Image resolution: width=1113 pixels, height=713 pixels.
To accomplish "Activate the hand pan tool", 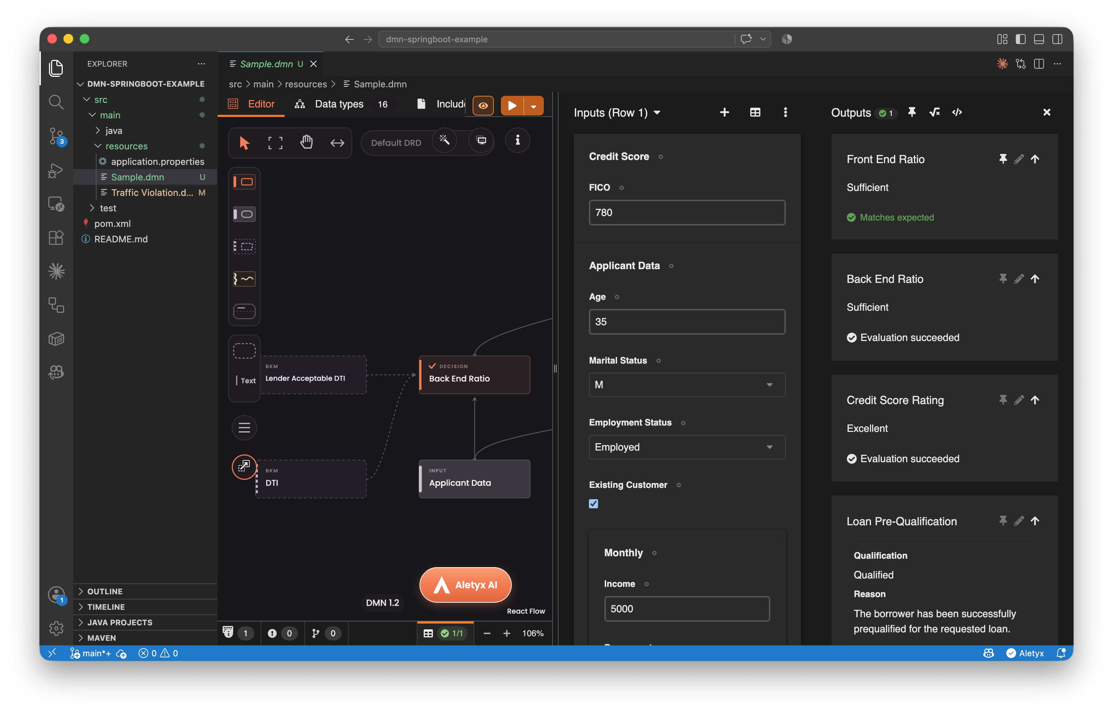I will click(306, 143).
